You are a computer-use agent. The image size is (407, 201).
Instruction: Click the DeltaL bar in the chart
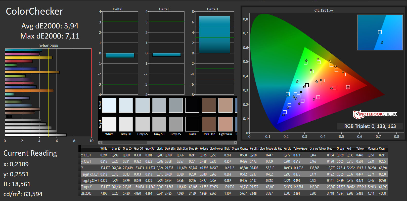(120, 55)
